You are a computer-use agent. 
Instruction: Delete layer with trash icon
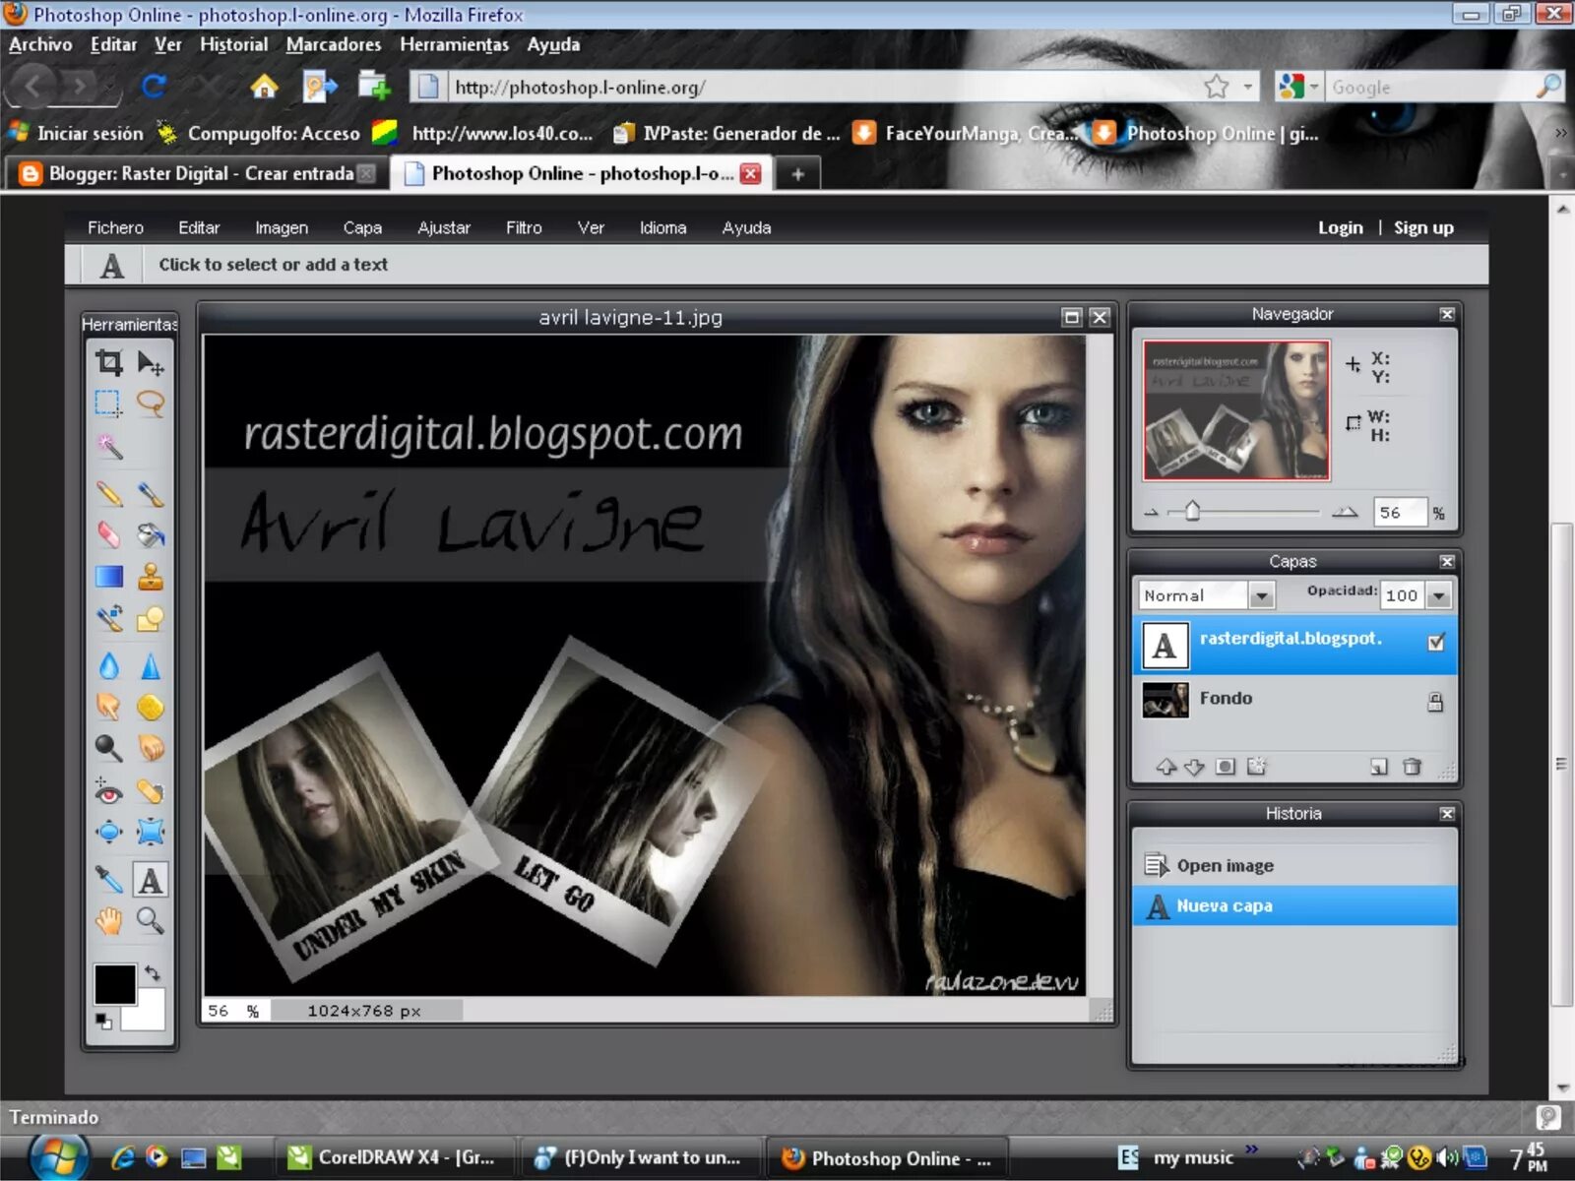(x=1412, y=767)
